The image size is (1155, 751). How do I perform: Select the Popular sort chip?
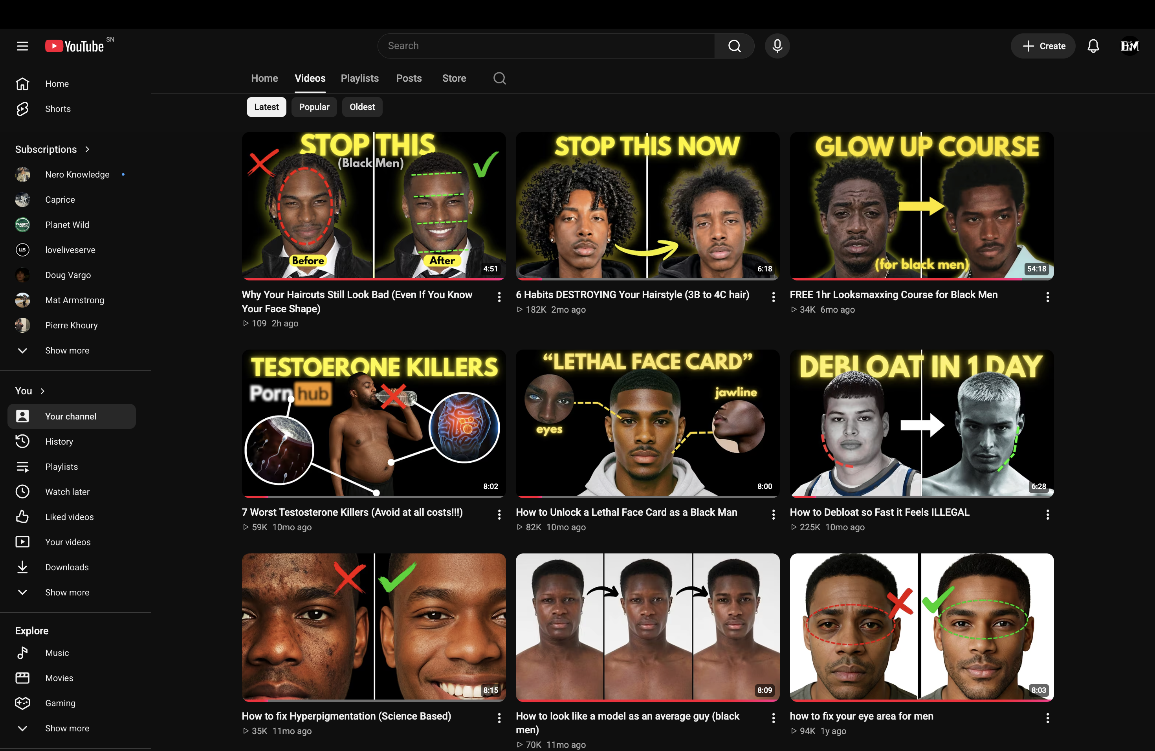coord(314,107)
